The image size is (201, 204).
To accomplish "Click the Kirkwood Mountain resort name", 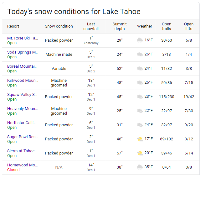I will pyautogui.click(x=23, y=80).
